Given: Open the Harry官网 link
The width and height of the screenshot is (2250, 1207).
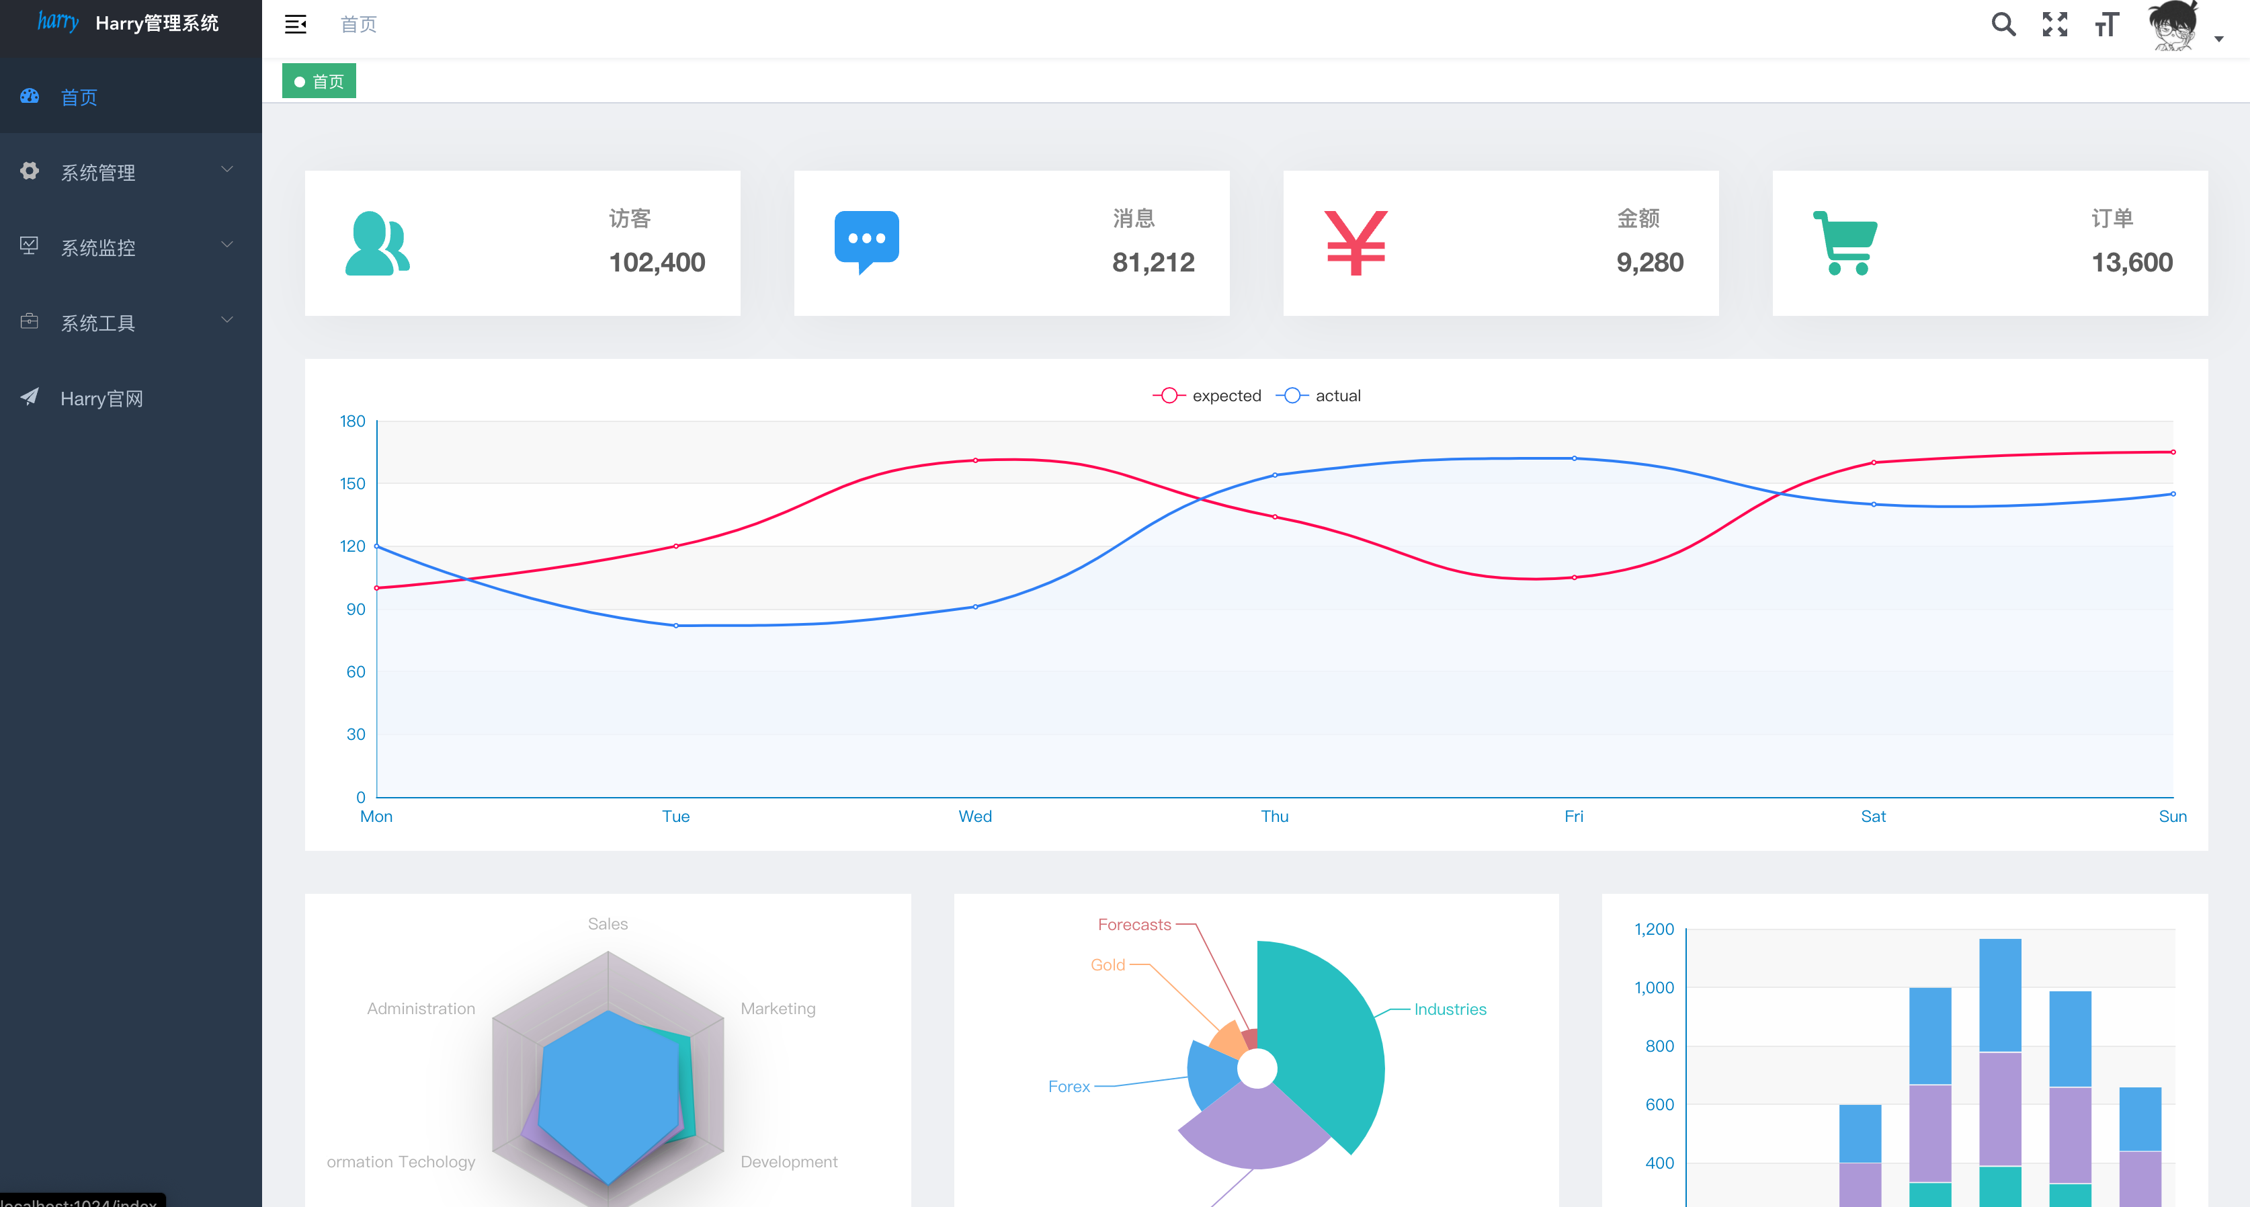Looking at the screenshot, I should pyautogui.click(x=101, y=399).
